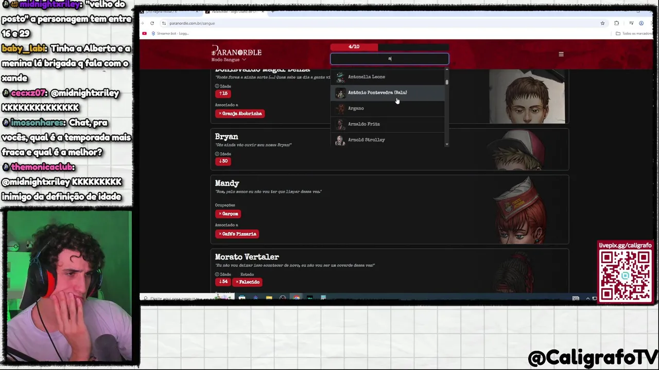Image resolution: width=659 pixels, height=370 pixels.
Task: Click Argano's avatar icon
Action: [340, 108]
